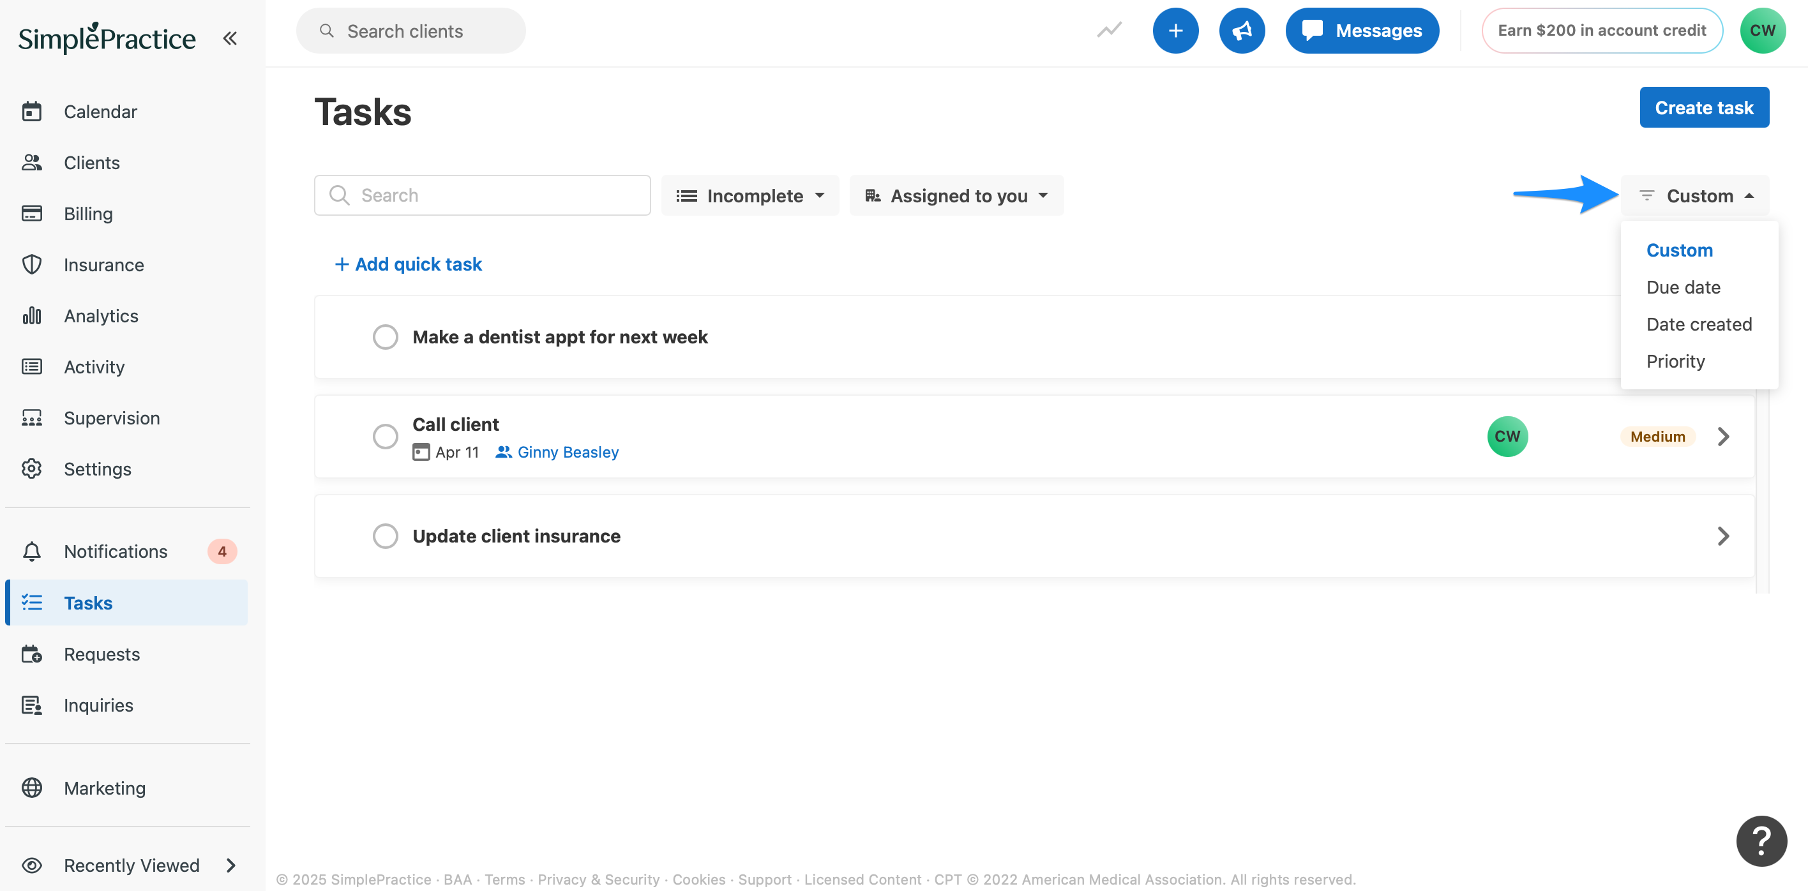
Task: Click Earn $200 in account credit
Action: [x=1602, y=30]
